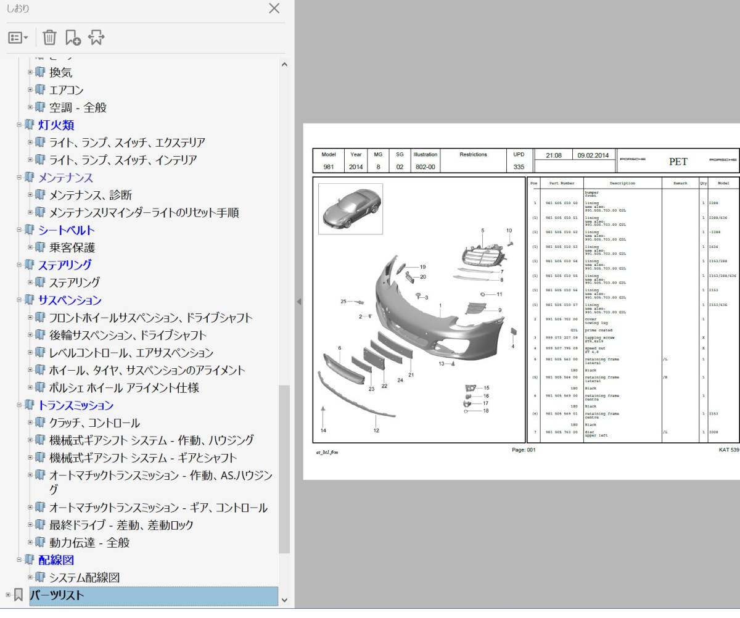Click scroll down arrow of bookmarks list
The width and height of the screenshot is (740, 618).
pos(284,599)
